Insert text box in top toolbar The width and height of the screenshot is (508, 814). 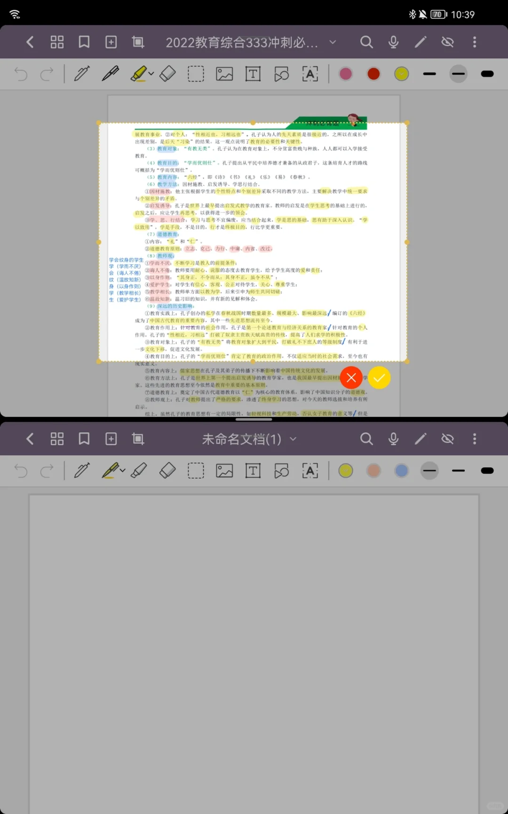point(253,74)
